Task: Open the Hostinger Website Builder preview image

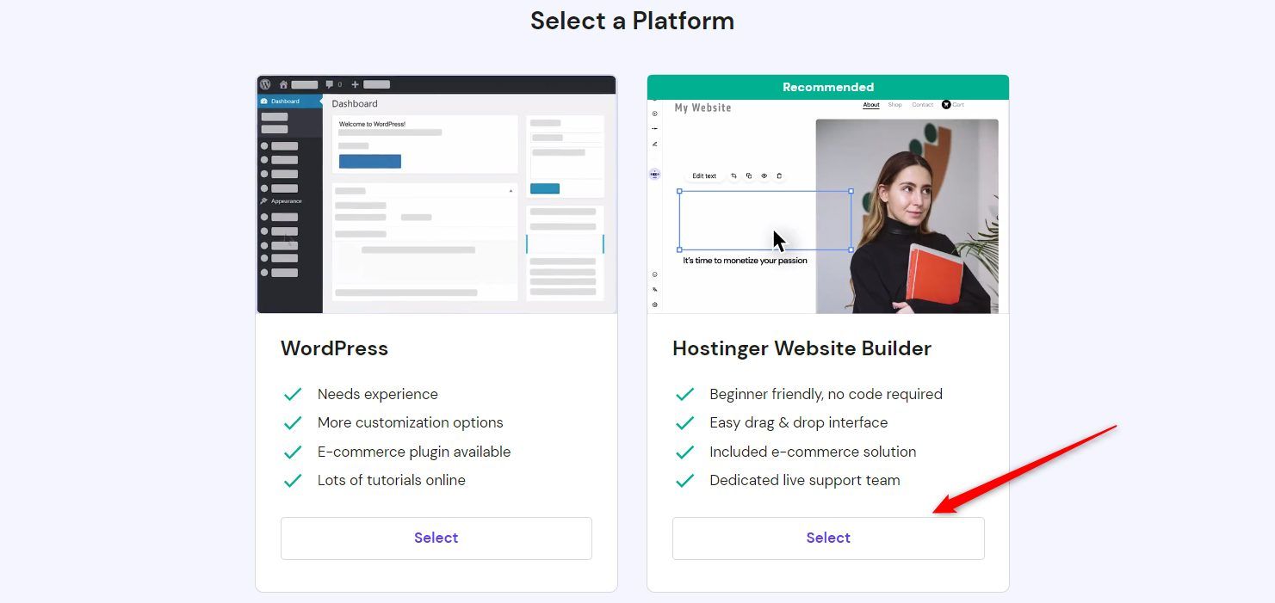Action: pyautogui.click(x=828, y=206)
